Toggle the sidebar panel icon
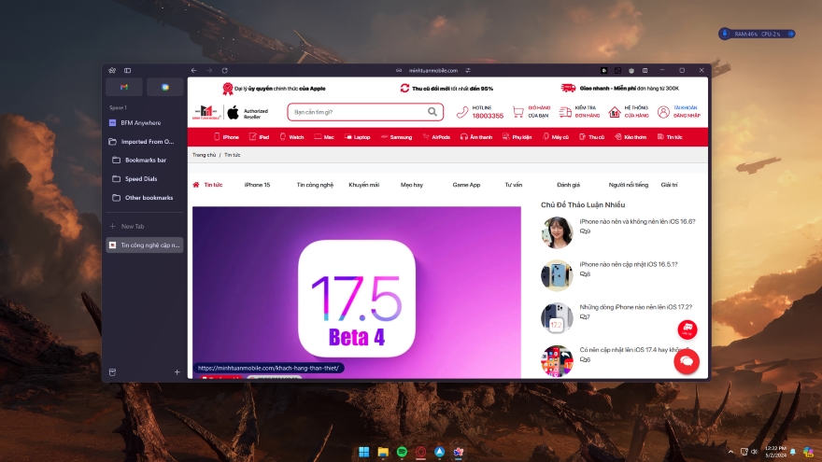The height and width of the screenshot is (462, 822). (127, 70)
